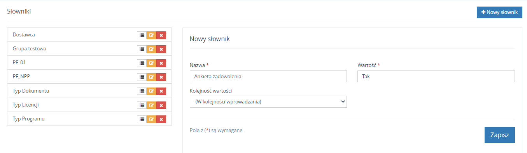This screenshot has height=153, width=527.
Task: Open values list for Typ Programu
Action: pos(142,119)
